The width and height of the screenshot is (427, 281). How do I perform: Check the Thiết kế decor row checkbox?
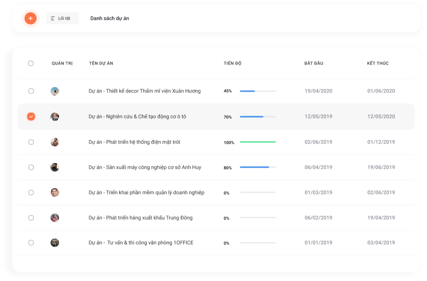pyautogui.click(x=31, y=91)
